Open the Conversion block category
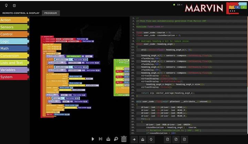 [14, 56]
